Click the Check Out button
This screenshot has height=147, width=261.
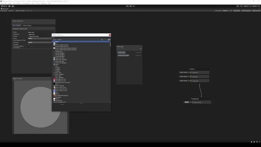coord(29,11)
